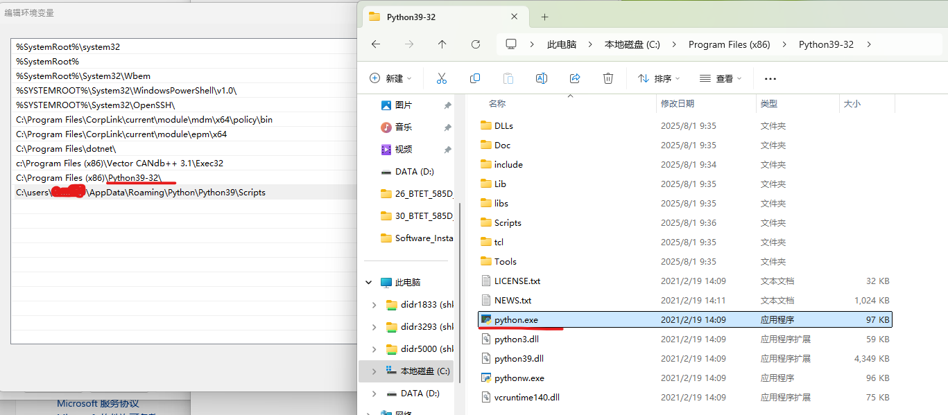Select the Vector CANdb++ 3.1 path entry

[x=184, y=163]
